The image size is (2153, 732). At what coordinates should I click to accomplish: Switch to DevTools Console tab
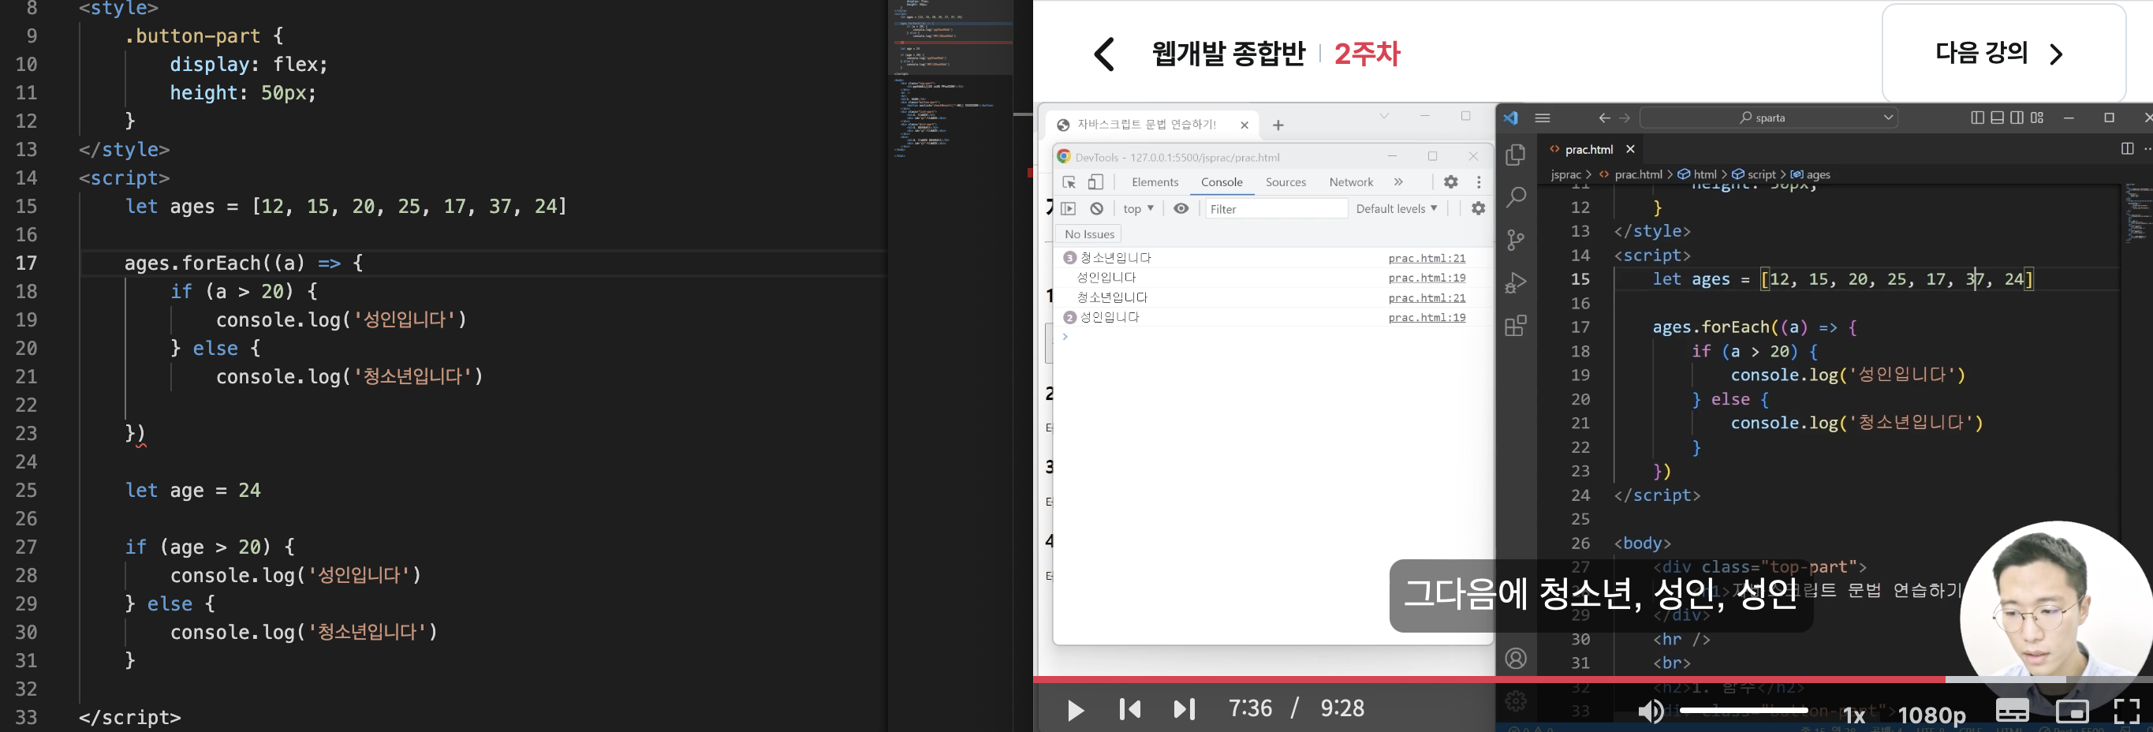coord(1221,182)
